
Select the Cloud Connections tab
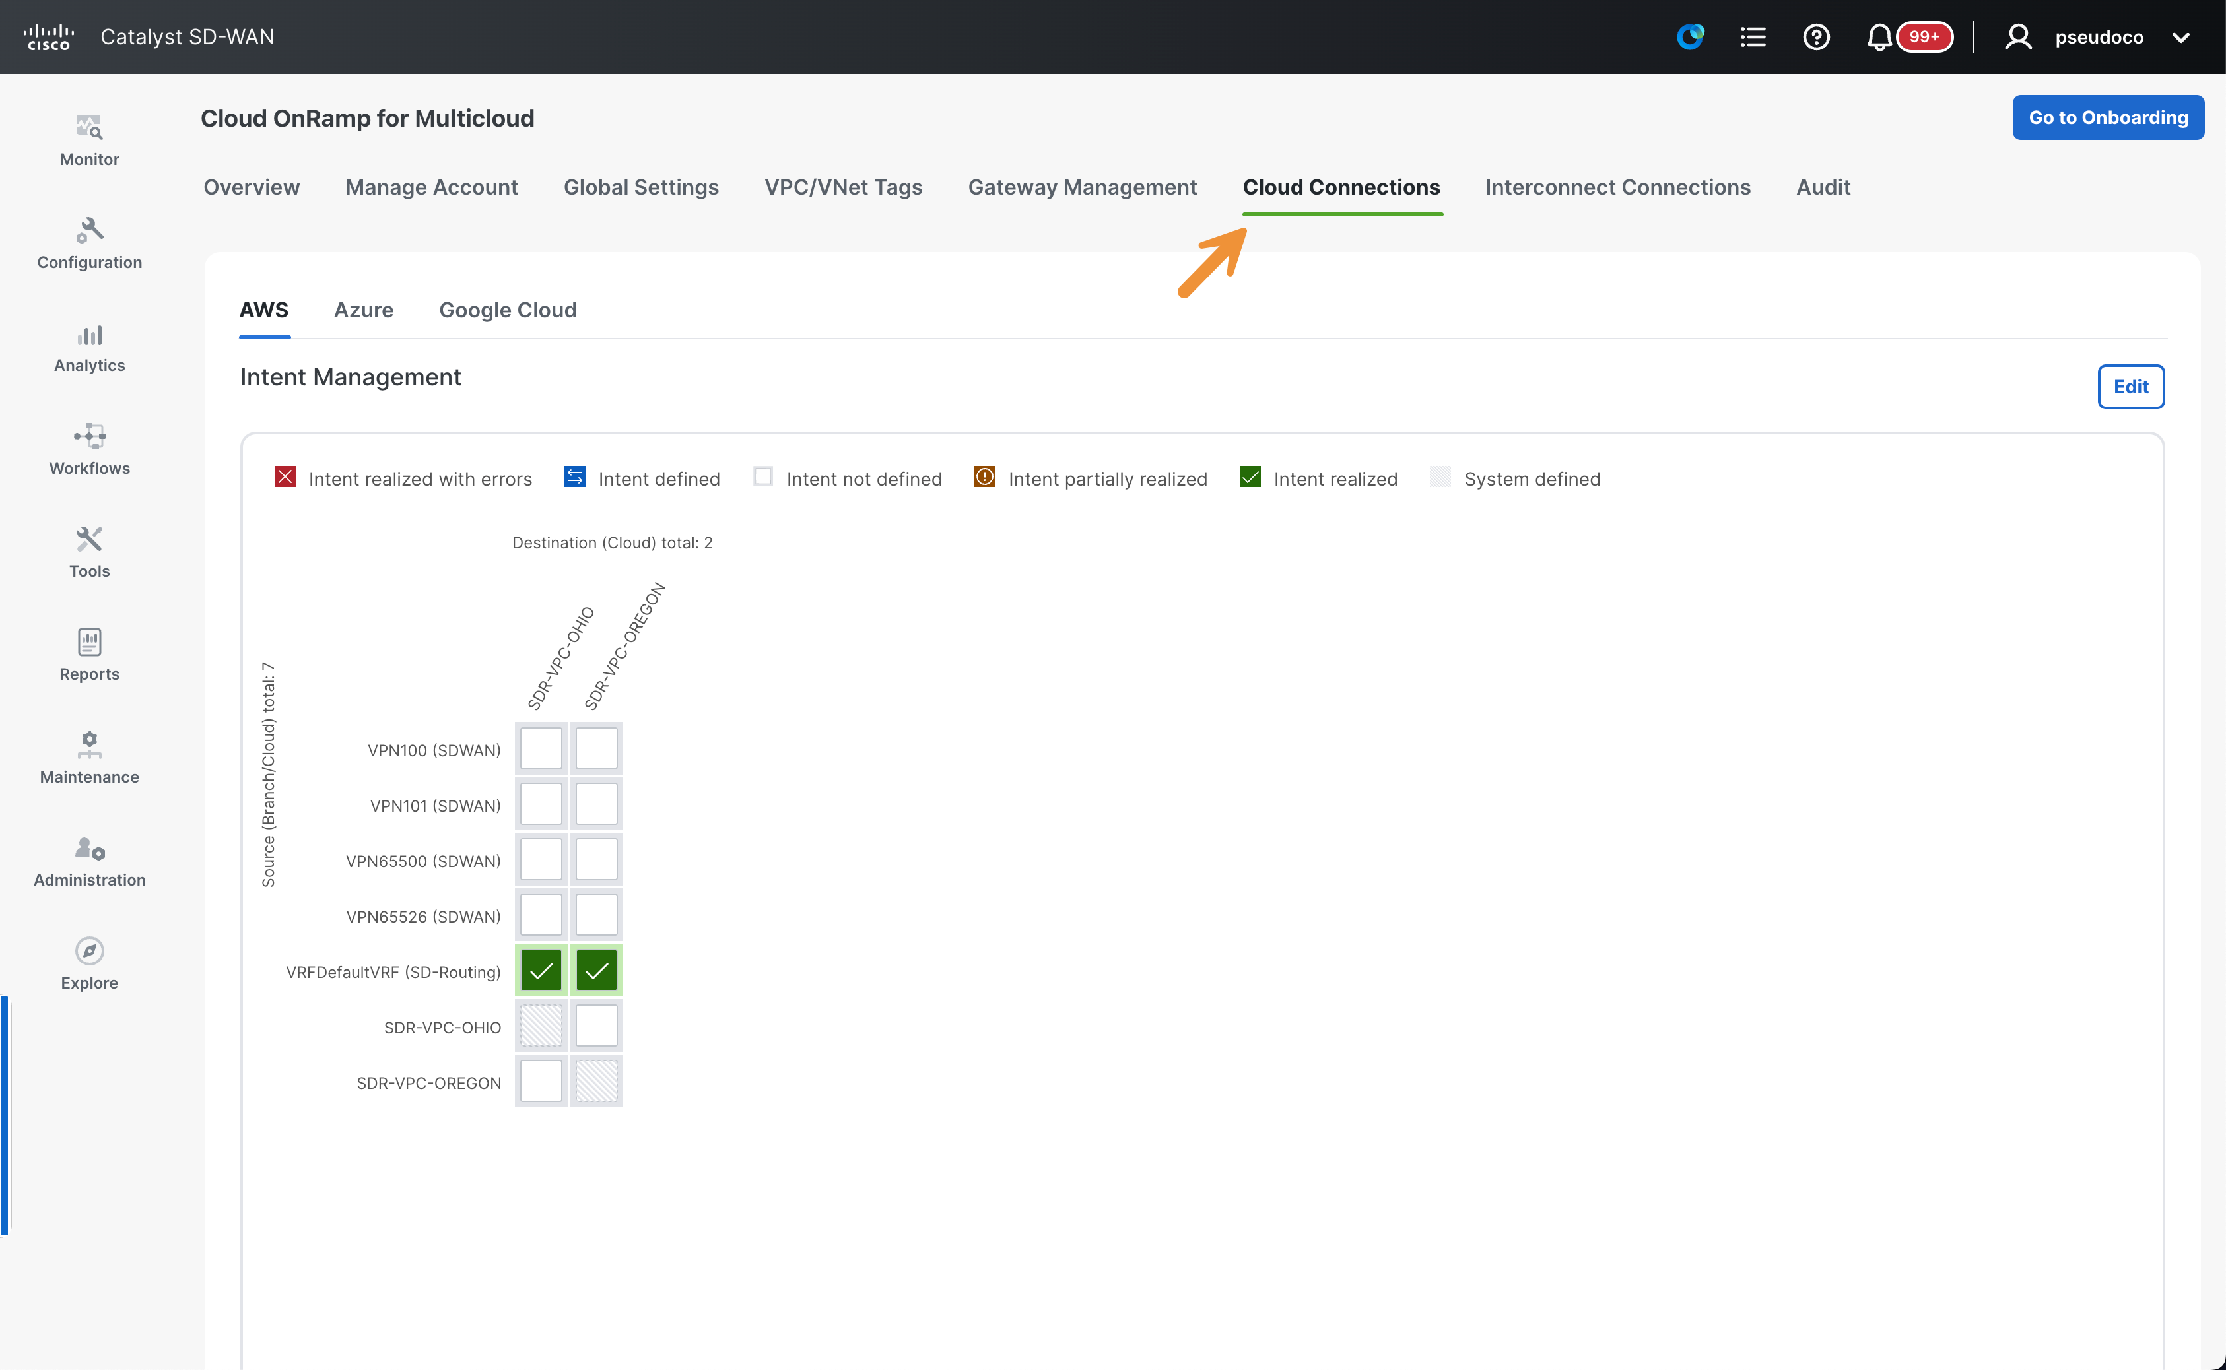click(x=1341, y=187)
